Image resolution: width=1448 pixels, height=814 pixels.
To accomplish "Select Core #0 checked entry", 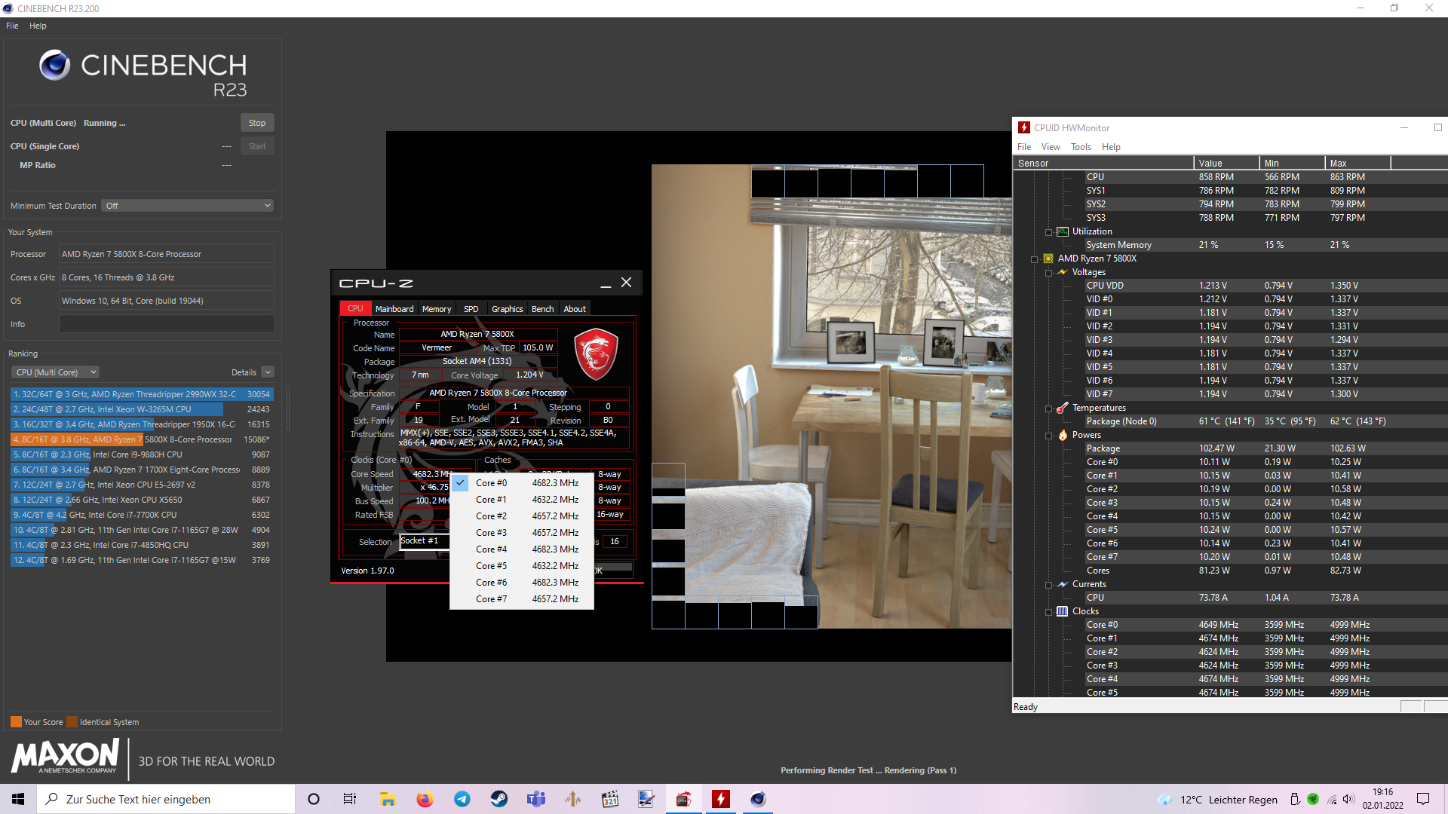I will coord(521,483).
